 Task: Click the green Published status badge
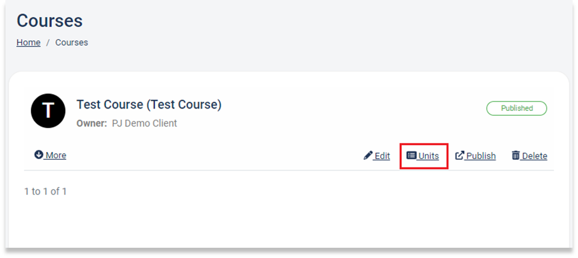[517, 109]
